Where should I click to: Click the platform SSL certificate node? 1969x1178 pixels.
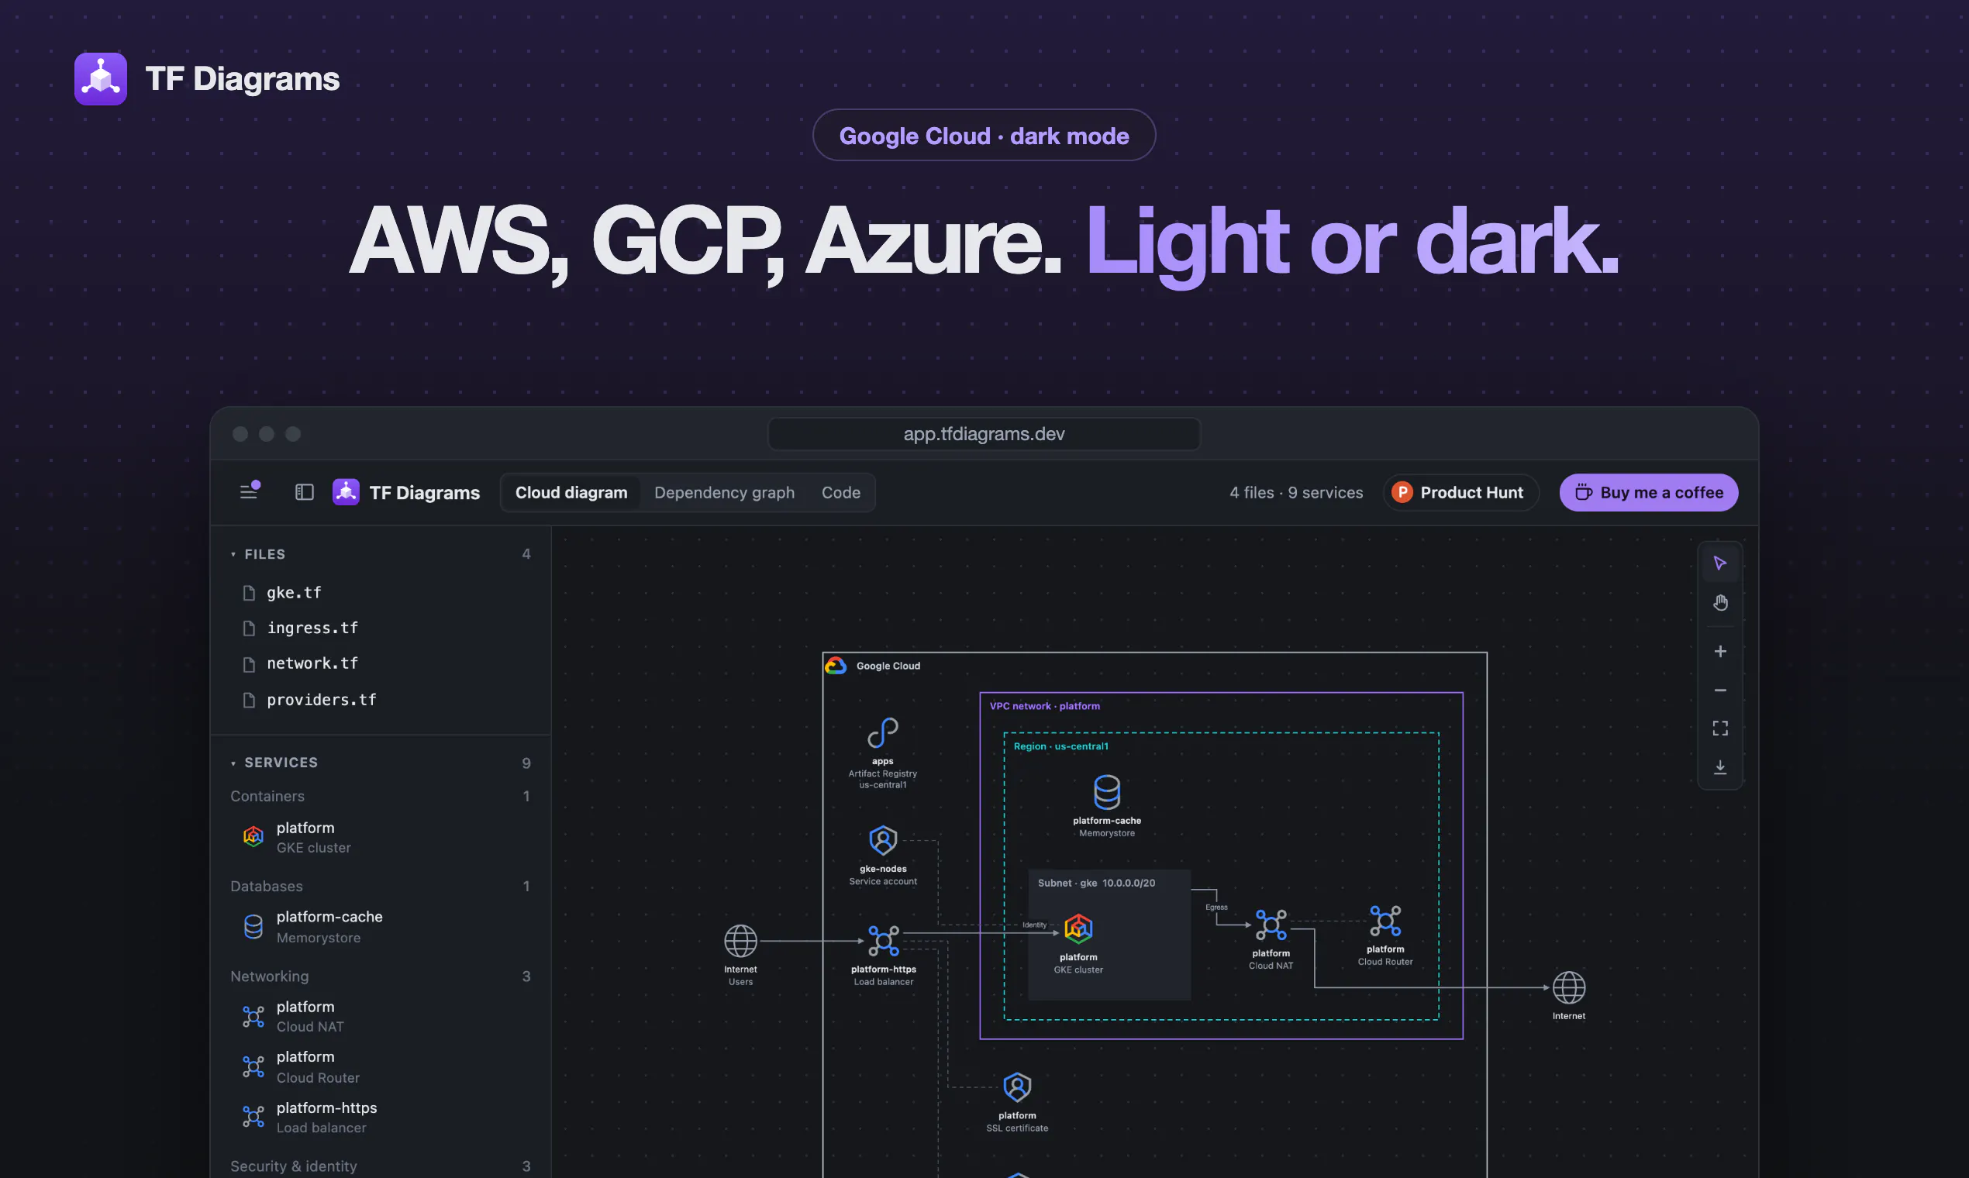click(1017, 1102)
